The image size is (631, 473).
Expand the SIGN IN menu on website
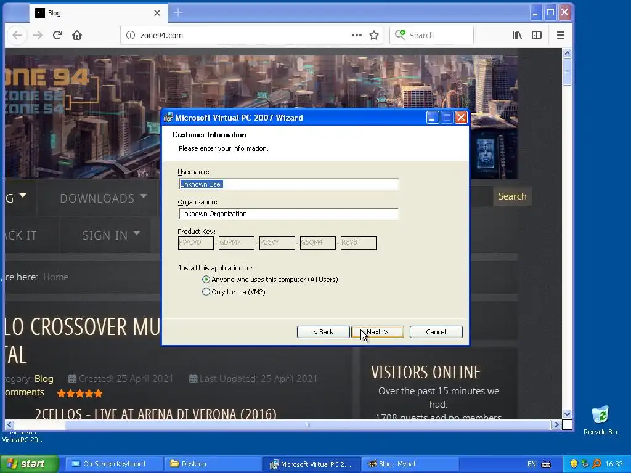111,235
